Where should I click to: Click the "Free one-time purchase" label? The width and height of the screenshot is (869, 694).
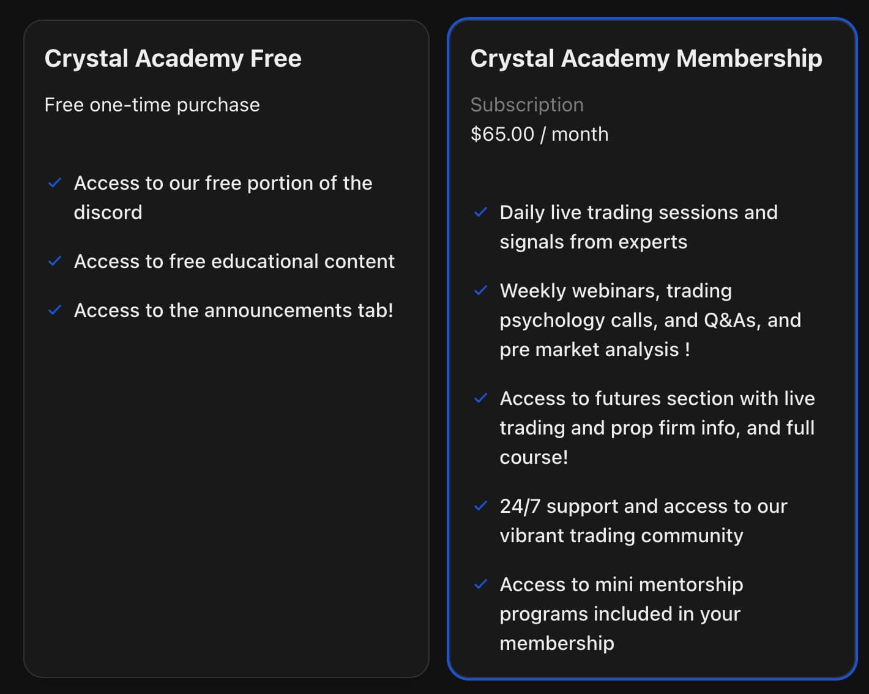tap(152, 105)
